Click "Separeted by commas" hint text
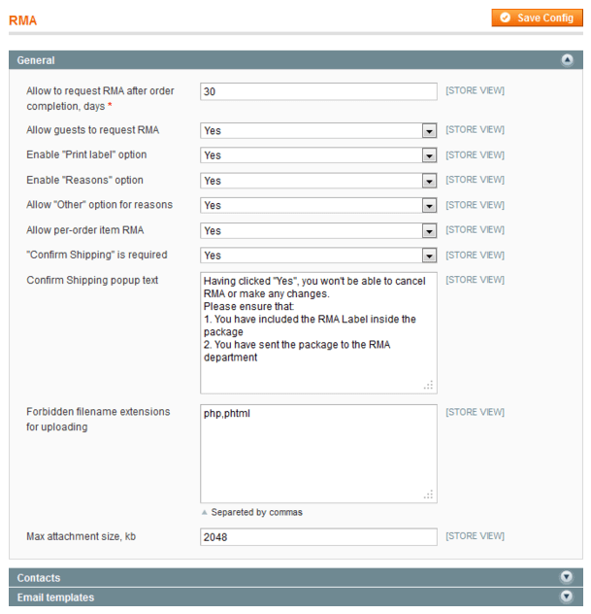The image size is (591, 614). click(x=257, y=512)
